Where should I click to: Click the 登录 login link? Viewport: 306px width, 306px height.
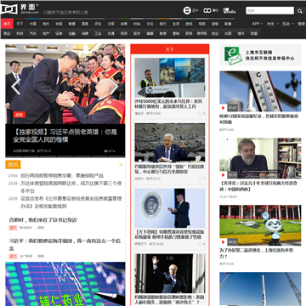click(302, 24)
